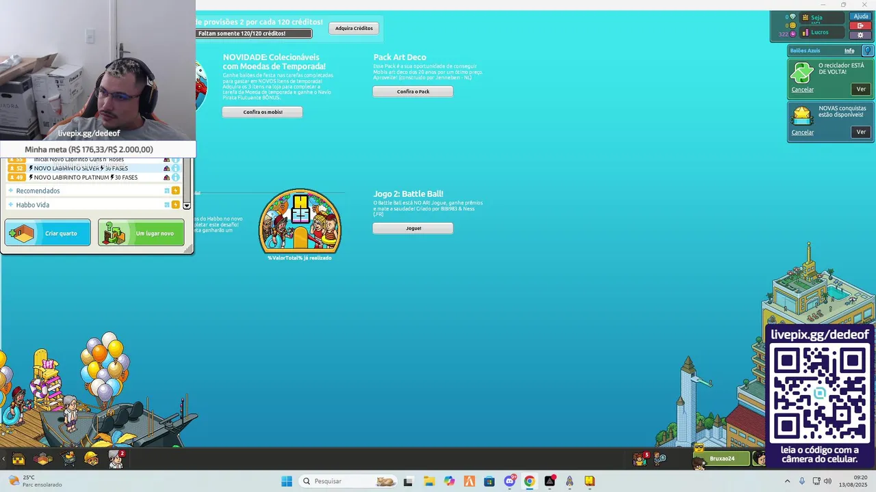Click the Info link in Balões Azuis bar
This screenshot has width=876, height=492.
pyautogui.click(x=849, y=51)
